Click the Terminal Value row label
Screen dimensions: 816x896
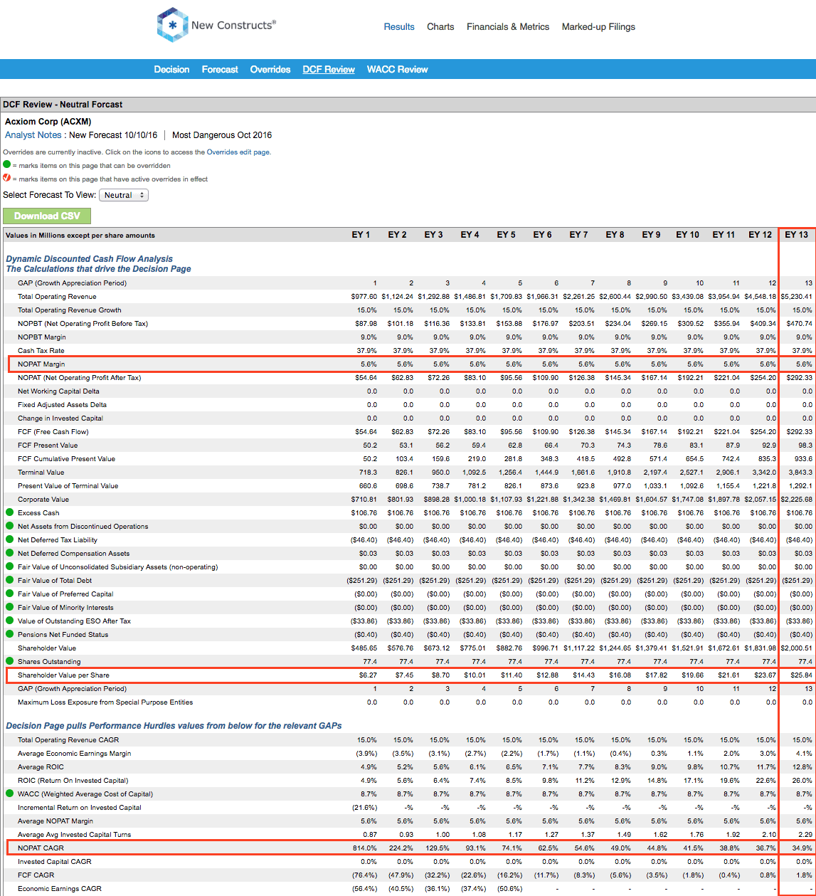(41, 472)
